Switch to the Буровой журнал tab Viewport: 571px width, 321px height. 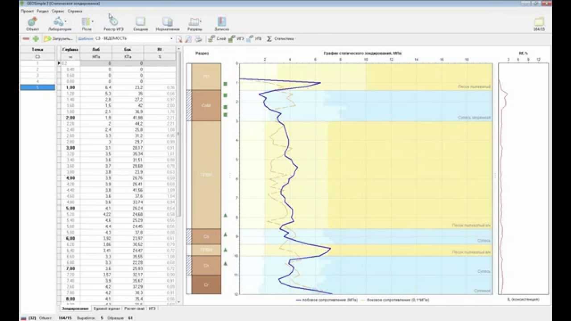[106, 308]
